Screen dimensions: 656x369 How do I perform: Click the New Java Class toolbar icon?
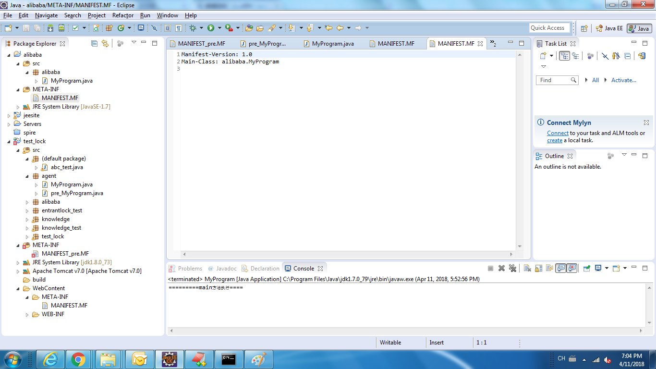[x=121, y=28]
